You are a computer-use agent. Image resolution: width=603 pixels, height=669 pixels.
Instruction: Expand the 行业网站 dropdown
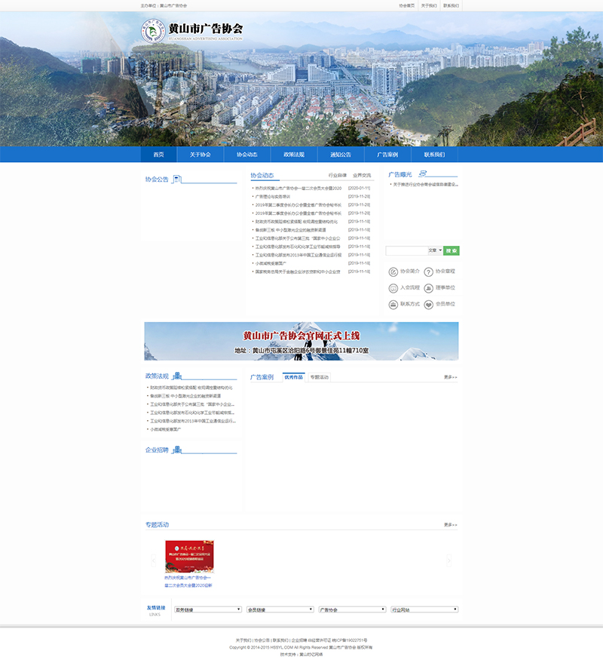424,609
